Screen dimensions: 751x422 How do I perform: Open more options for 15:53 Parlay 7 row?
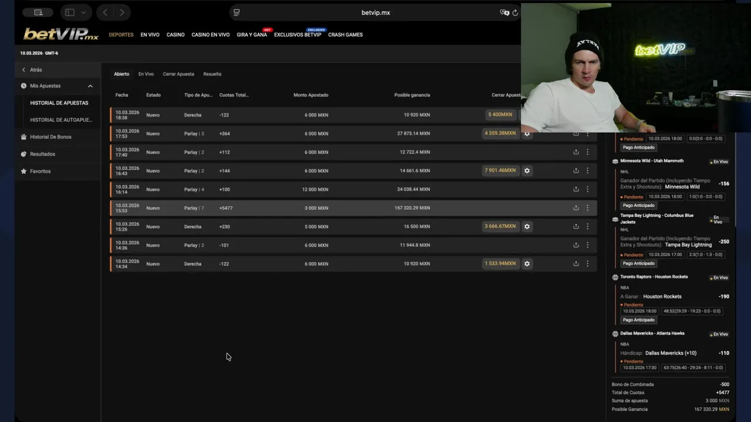587,207
